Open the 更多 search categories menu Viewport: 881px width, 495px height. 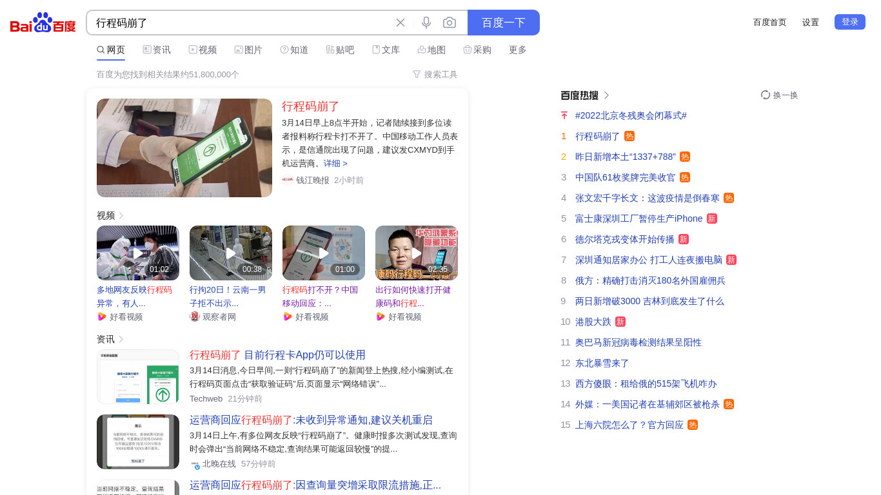click(x=518, y=50)
